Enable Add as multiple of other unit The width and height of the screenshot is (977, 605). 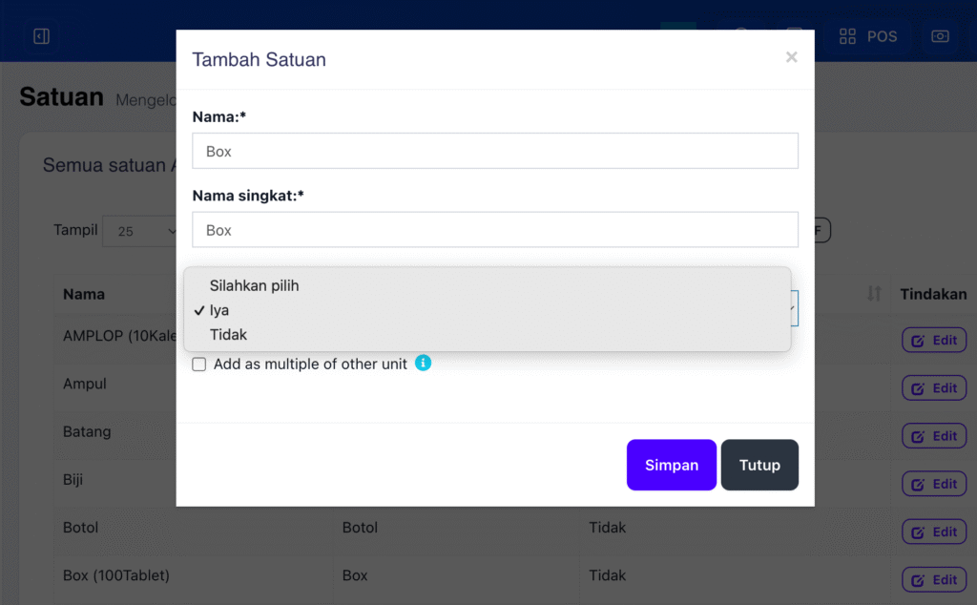click(x=199, y=365)
